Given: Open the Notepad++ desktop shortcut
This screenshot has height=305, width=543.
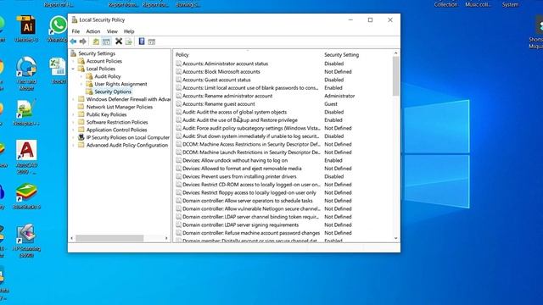Looking at the screenshot, I should tap(26, 109).
